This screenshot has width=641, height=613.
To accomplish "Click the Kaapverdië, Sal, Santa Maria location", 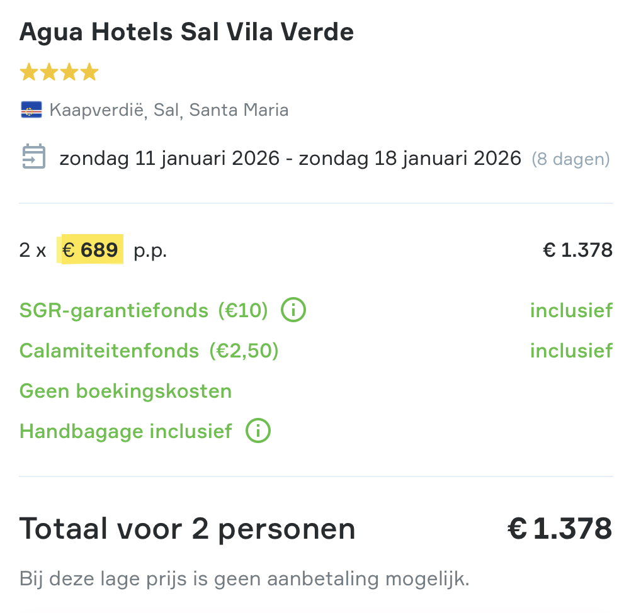I will [169, 110].
